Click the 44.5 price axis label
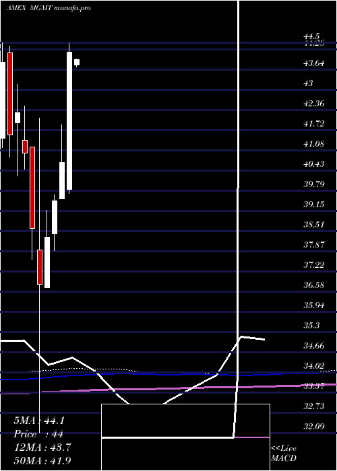Viewport: 337px width, 471px height. 311,36
